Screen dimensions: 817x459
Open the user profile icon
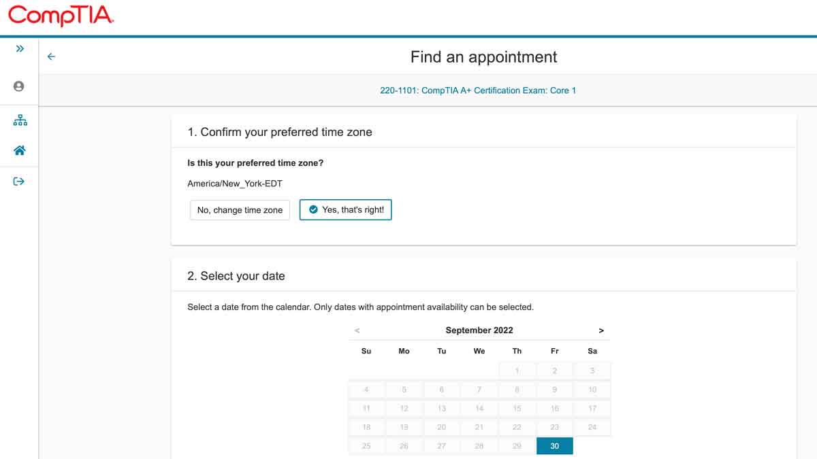coord(19,86)
